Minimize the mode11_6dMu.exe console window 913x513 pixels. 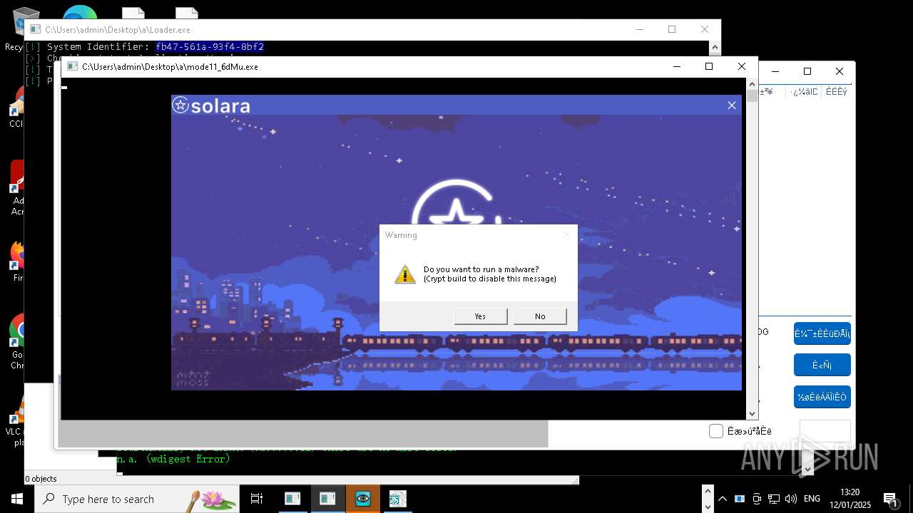[x=677, y=66]
